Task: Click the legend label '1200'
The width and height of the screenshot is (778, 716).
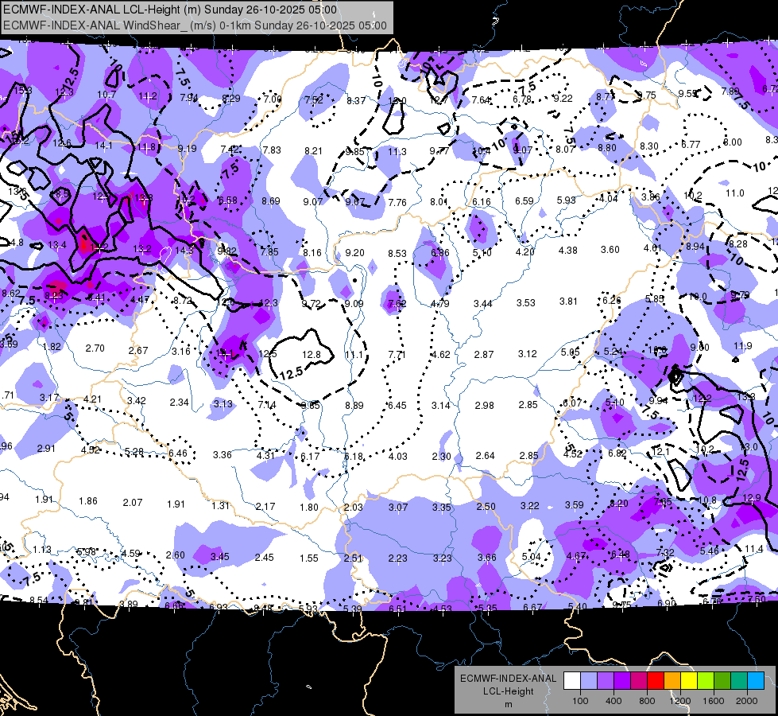Action: pos(679,701)
